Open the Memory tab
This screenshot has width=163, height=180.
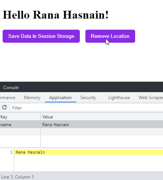point(32,98)
